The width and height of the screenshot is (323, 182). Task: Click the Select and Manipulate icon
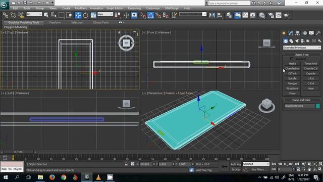pyautogui.click(x=126, y=15)
